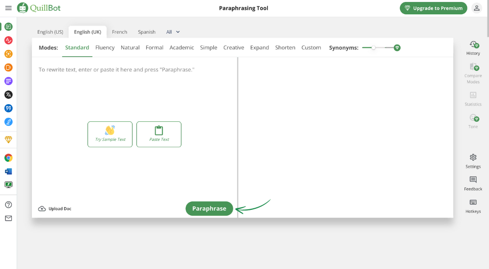Open the Citation Generator quote icon
Image resolution: width=489 pixels, height=269 pixels.
(8, 108)
